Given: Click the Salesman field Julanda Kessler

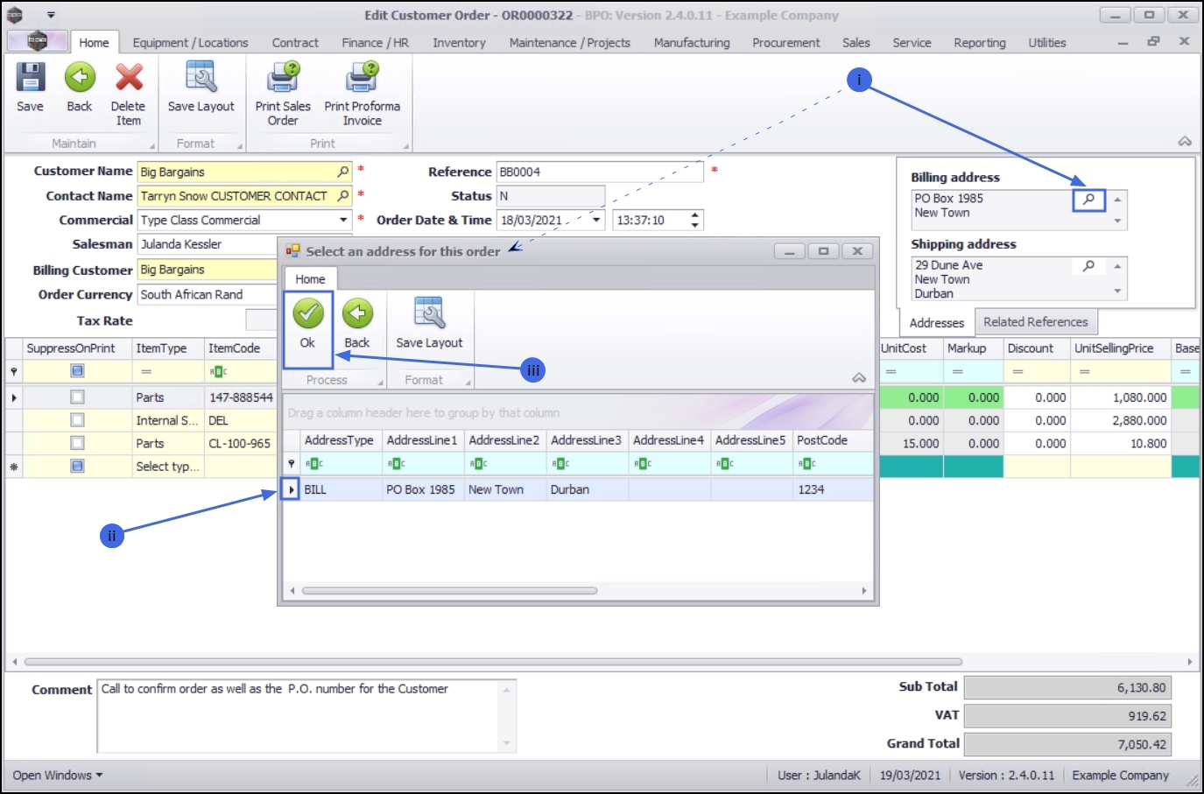Looking at the screenshot, I should click(x=208, y=244).
